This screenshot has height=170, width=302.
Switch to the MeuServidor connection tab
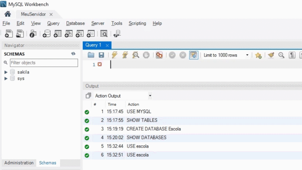pyautogui.click(x=33, y=14)
